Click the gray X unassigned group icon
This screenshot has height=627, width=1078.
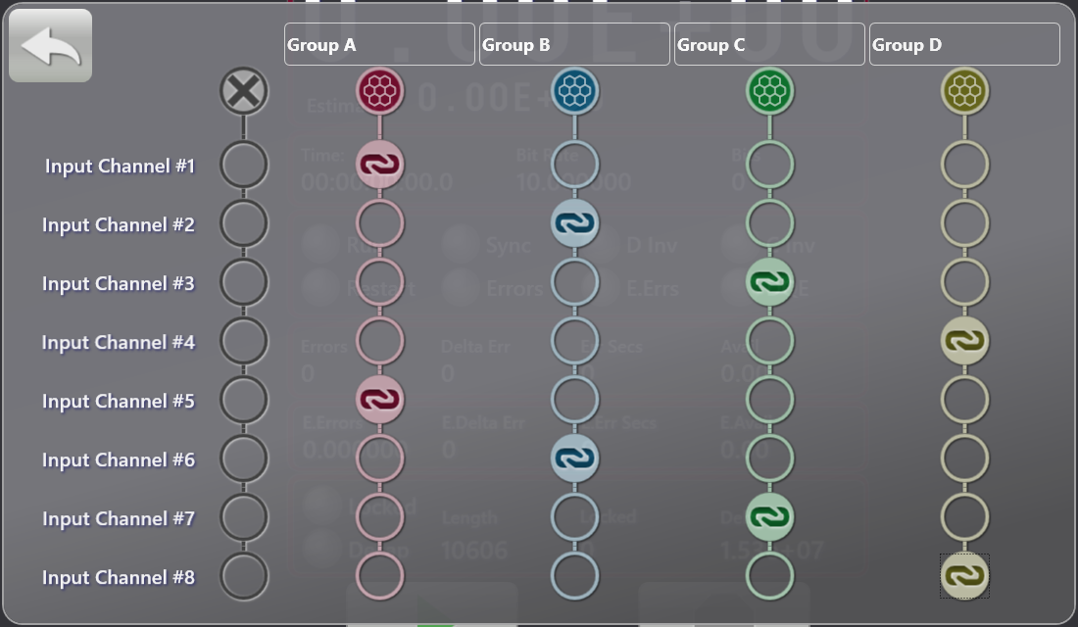pos(244,92)
